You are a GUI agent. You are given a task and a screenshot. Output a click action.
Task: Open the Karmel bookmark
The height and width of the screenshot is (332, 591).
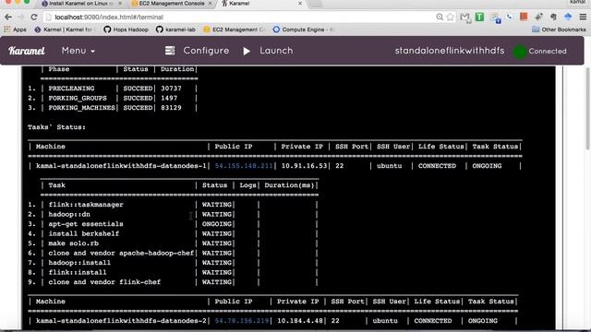(65, 30)
